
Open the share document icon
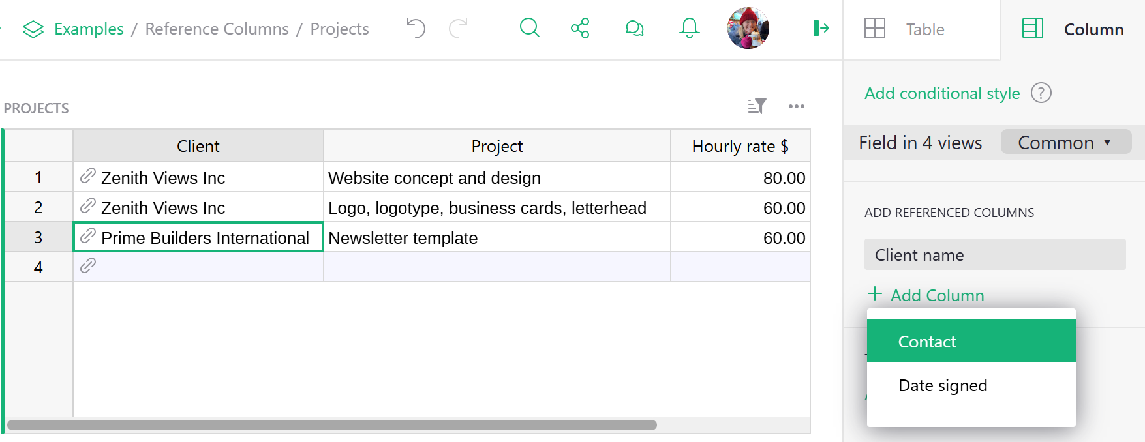pos(580,28)
